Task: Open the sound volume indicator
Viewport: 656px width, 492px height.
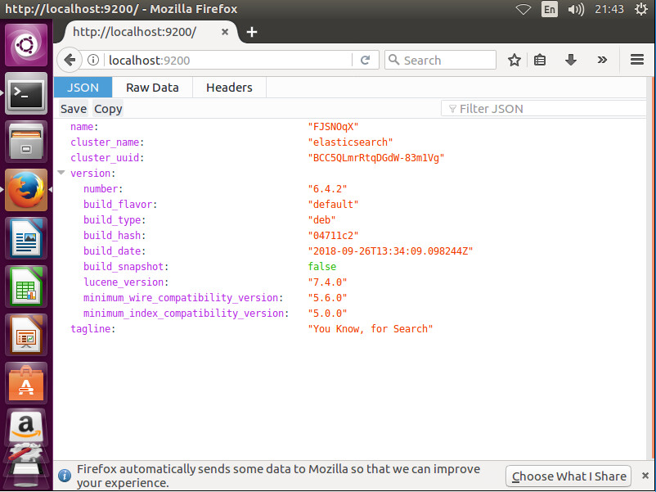Action: click(576, 9)
